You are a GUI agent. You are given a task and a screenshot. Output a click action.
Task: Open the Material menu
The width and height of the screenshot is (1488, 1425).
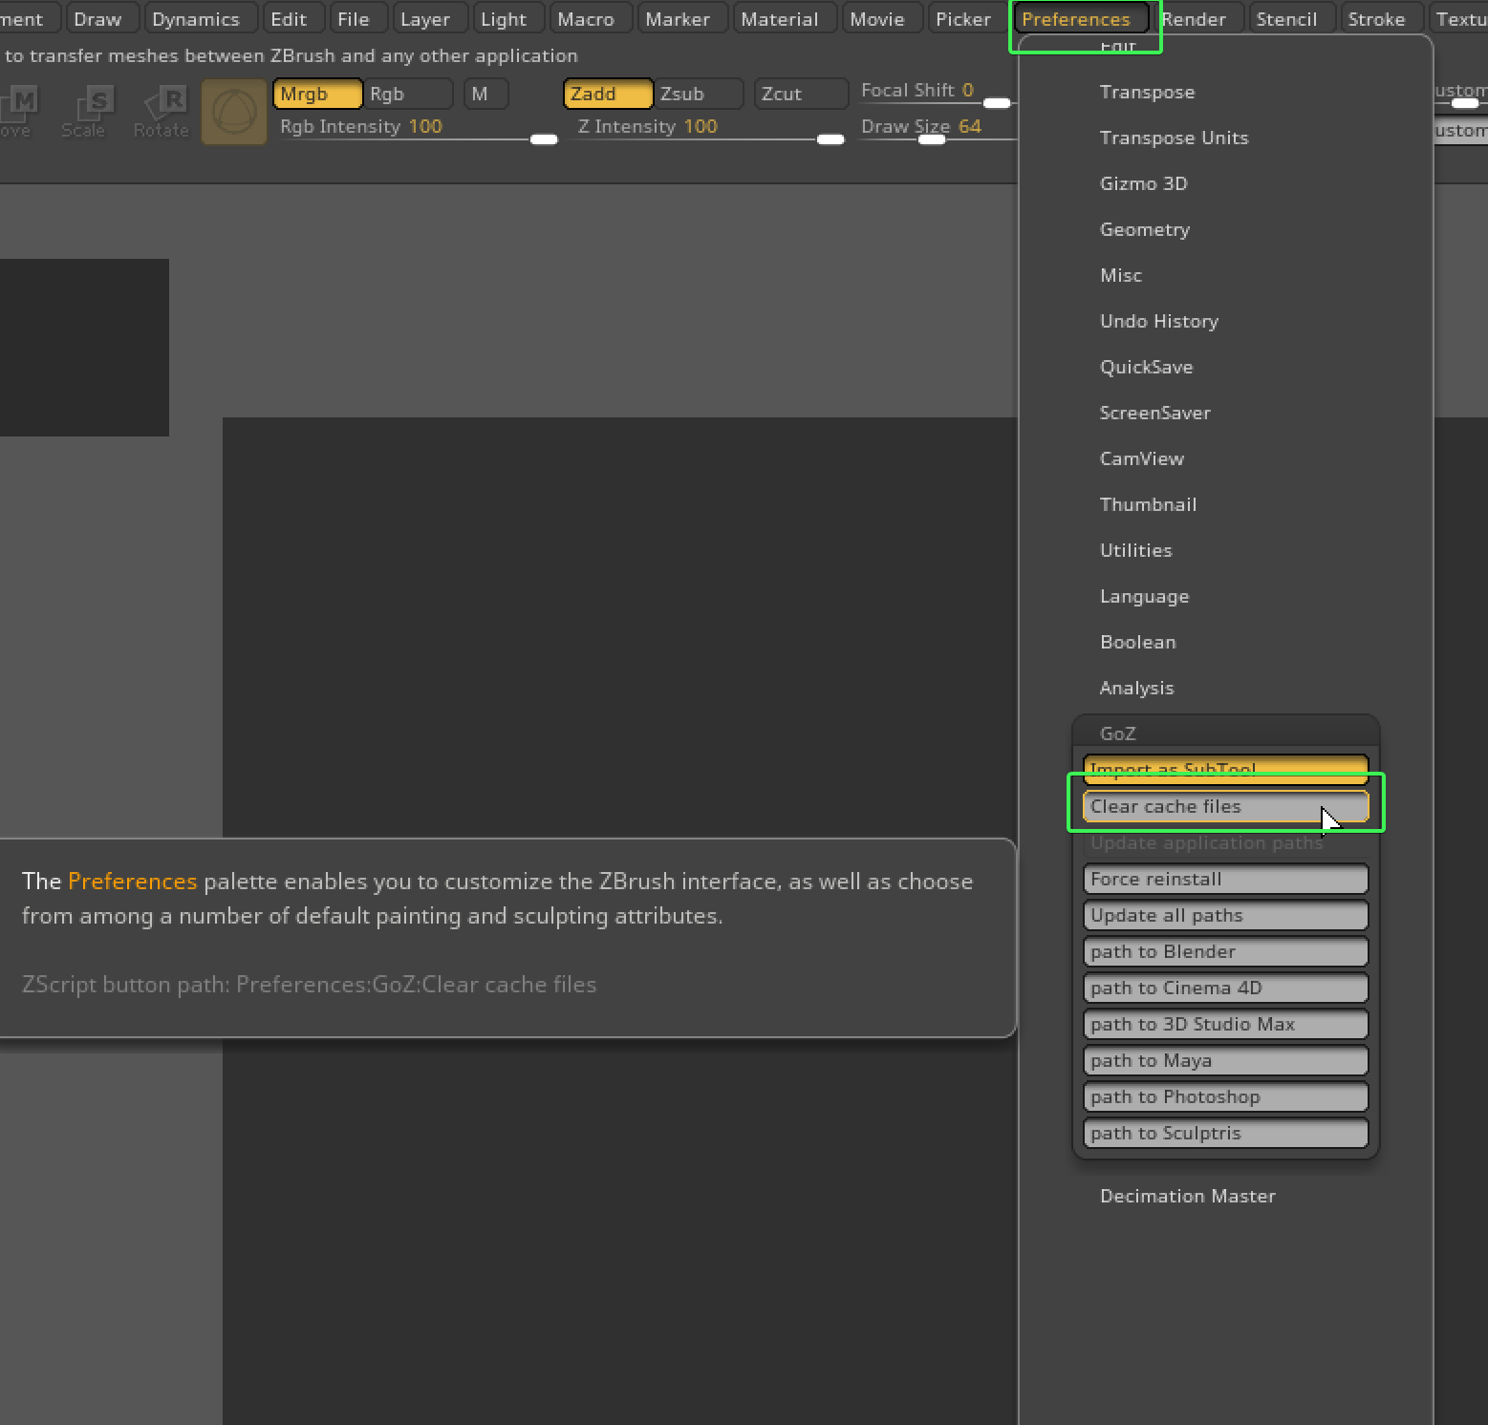pos(782,18)
